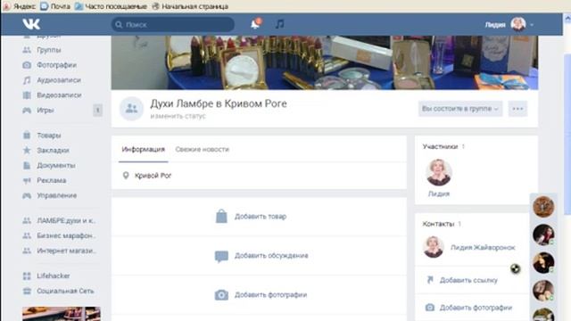This screenshot has width=571, height=321.
Task: Click the camera icon in main Добавить фотографии
Action: (x=221, y=295)
